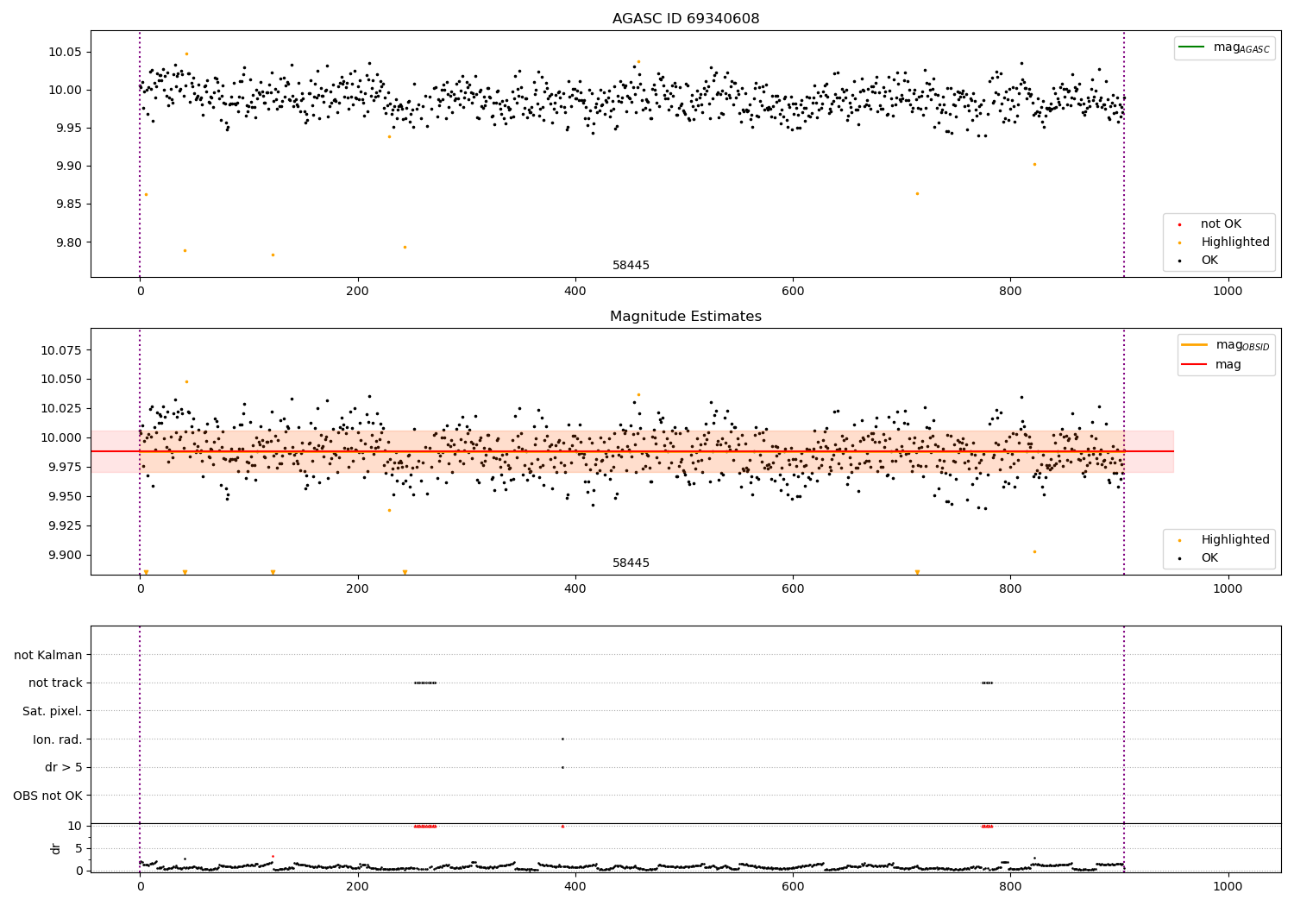Click the 'Ion. rad.' axis label

[58, 739]
